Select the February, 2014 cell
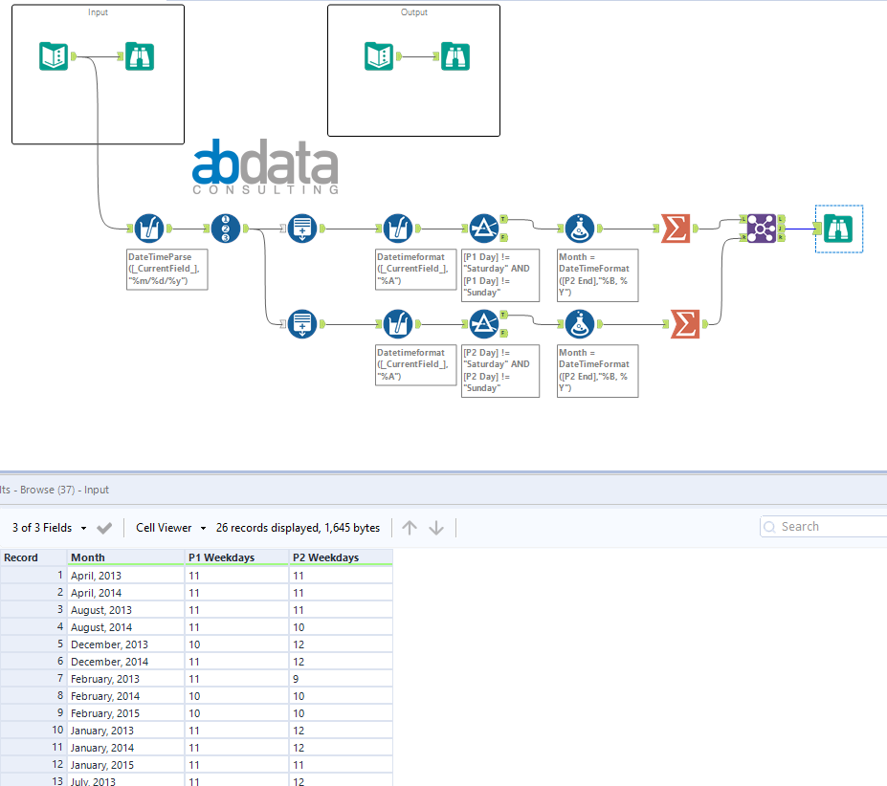Viewport: 887px width, 786px height. click(x=125, y=696)
